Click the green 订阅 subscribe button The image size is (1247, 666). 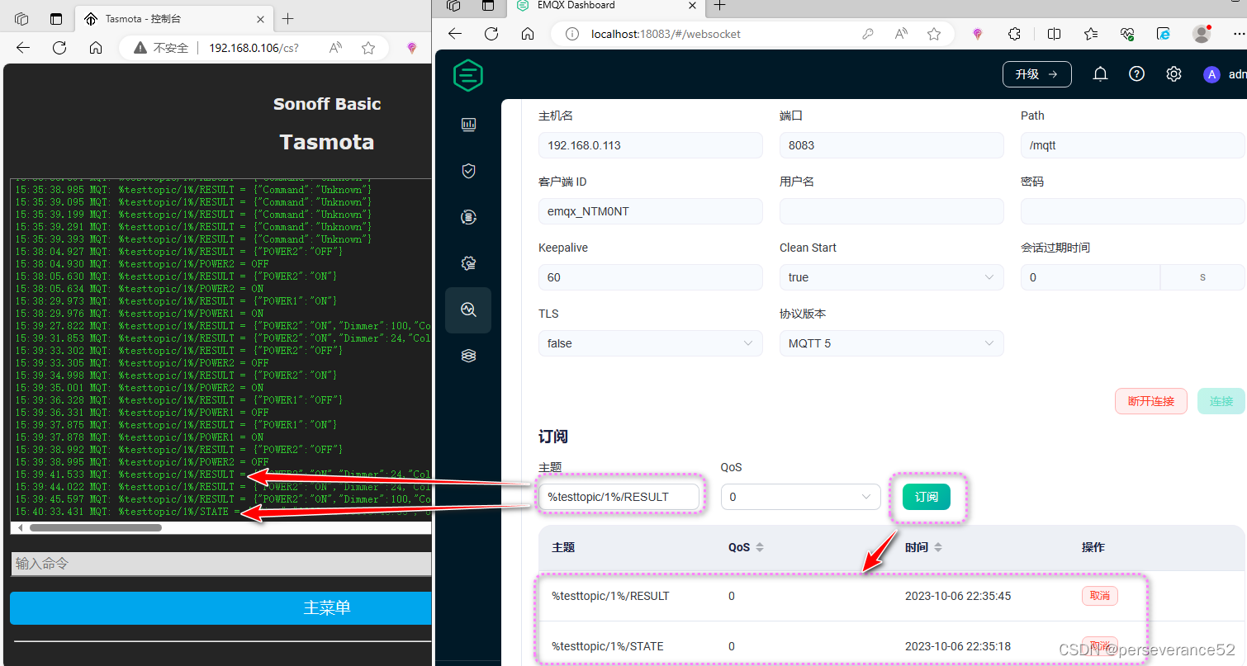926,497
